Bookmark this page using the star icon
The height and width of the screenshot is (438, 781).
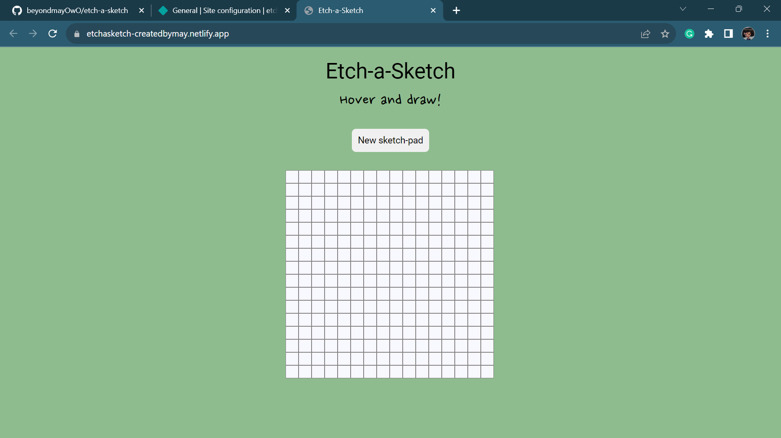pos(665,34)
